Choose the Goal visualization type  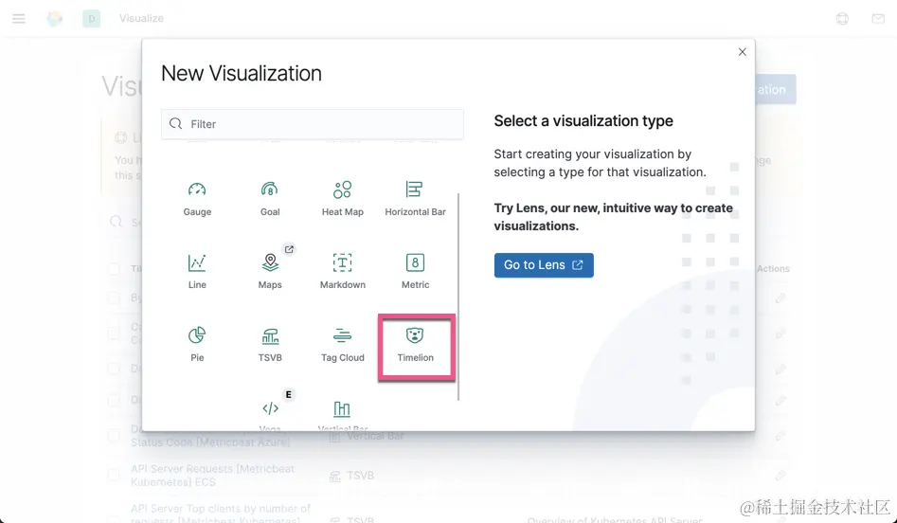(270, 200)
